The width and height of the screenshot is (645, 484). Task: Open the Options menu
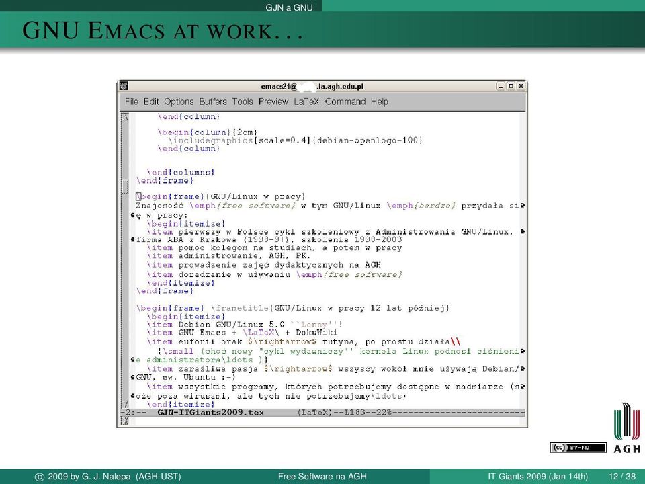pos(179,102)
